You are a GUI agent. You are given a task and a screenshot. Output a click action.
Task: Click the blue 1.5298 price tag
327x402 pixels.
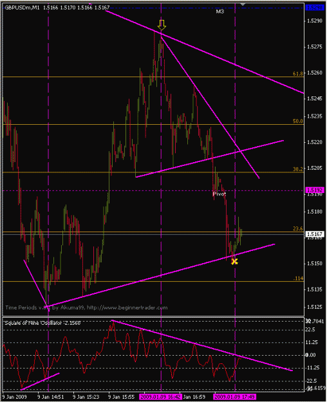[315, 8]
